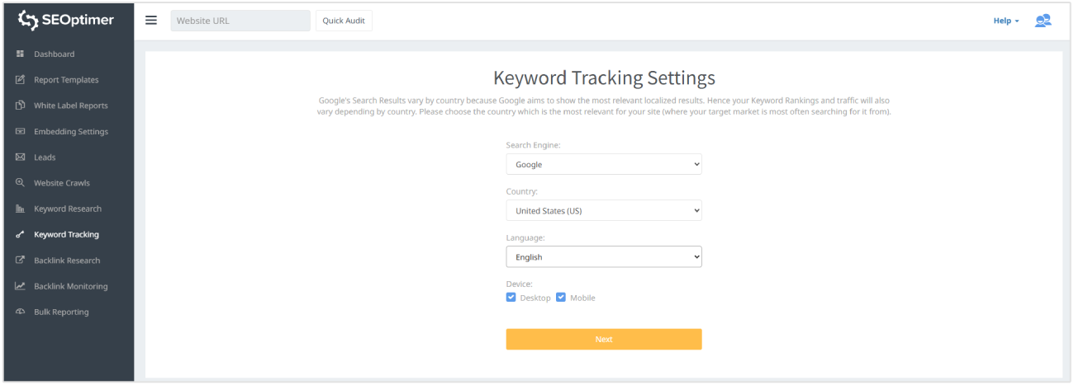Click the Report Templates edit icon

pos(20,80)
